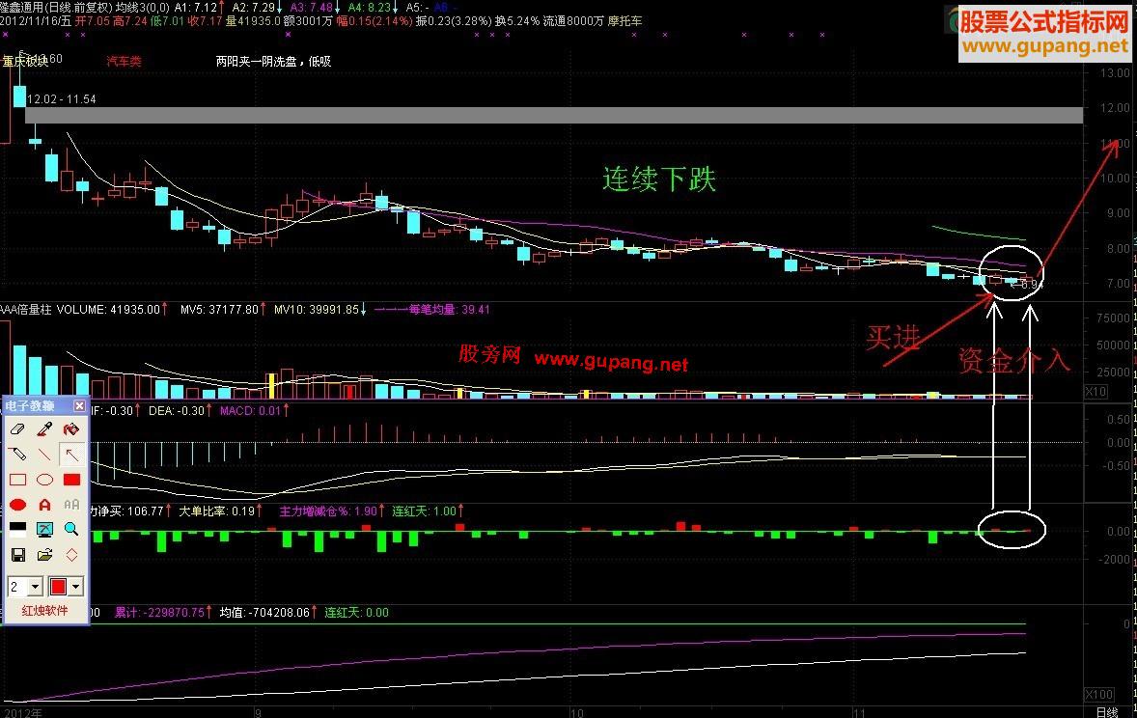Image resolution: width=1137 pixels, height=718 pixels.
Task: Click the A3: 7.48 moving average label
Action: pyautogui.click(x=312, y=8)
